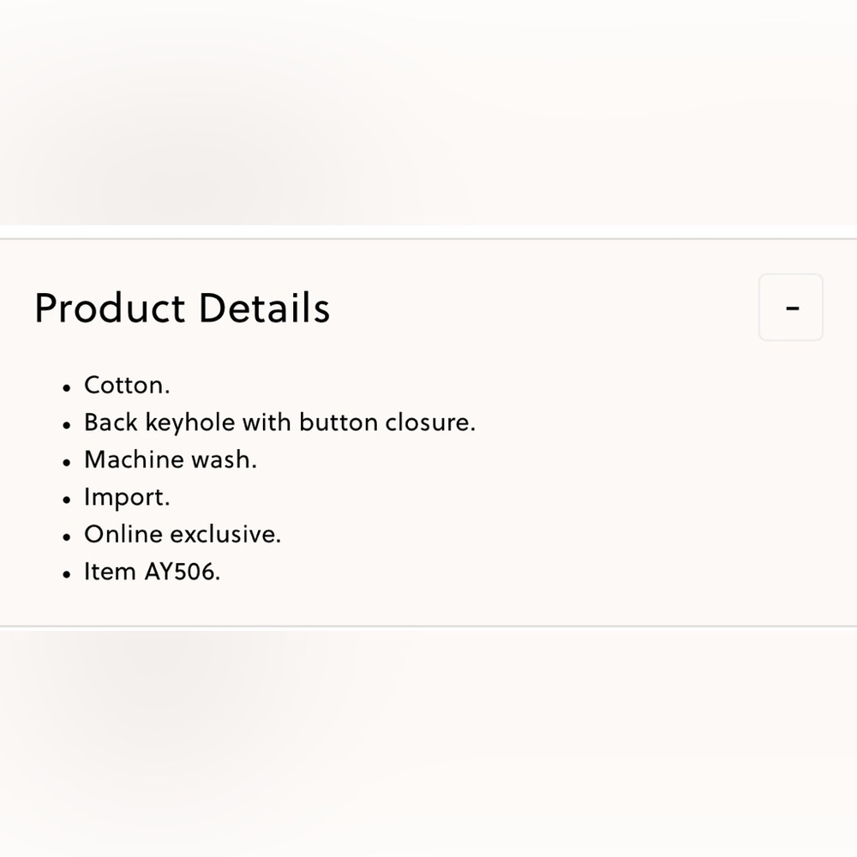Image resolution: width=857 pixels, height=857 pixels.
Task: Click the bullet before Cotton
Action: tap(67, 388)
